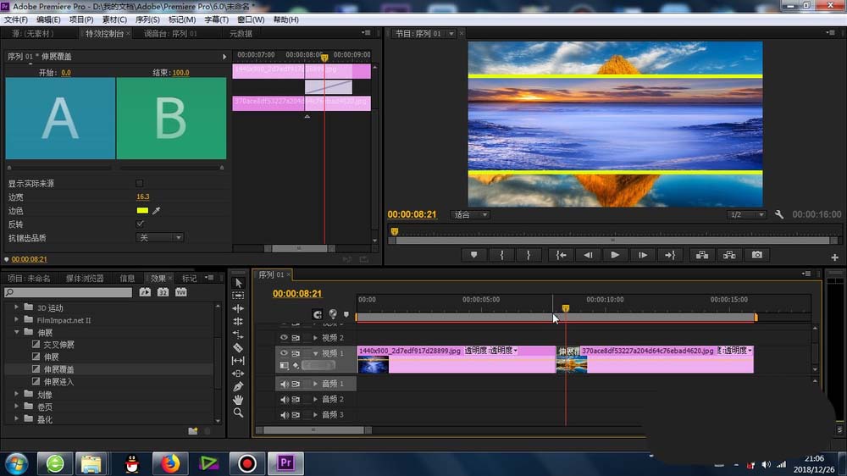847x476 pixels.
Task: Click the slider under the B preview
Action: pyautogui.click(x=171, y=168)
